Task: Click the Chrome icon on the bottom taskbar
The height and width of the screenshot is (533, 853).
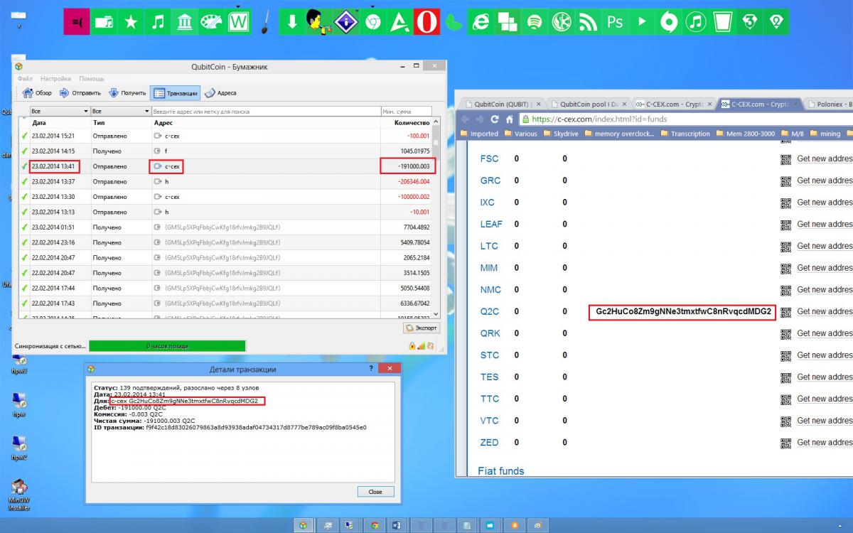Action: click(x=374, y=525)
